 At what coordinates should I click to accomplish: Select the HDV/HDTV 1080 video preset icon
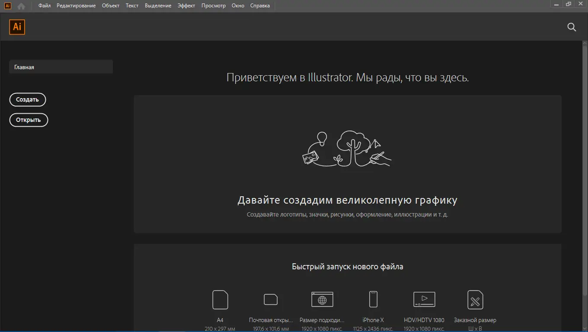(424, 300)
